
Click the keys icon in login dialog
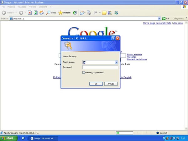[x=68, y=46]
